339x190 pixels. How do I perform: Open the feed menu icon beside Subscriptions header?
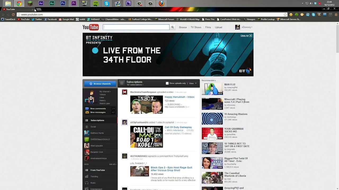(122, 83)
